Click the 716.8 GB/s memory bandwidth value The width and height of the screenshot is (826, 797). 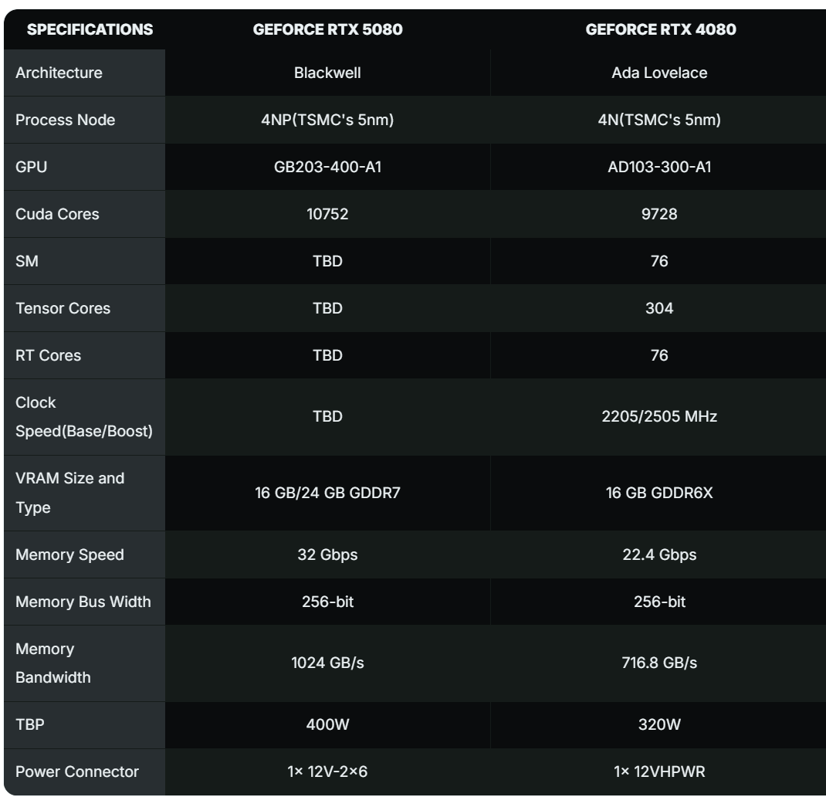point(658,663)
